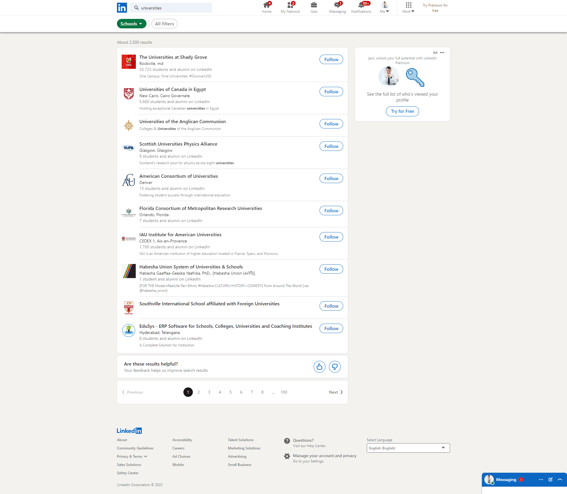The width and height of the screenshot is (567, 494).
Task: Click the universities search field
Action: [x=171, y=8]
